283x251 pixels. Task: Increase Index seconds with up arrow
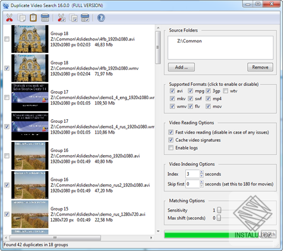point(201,172)
